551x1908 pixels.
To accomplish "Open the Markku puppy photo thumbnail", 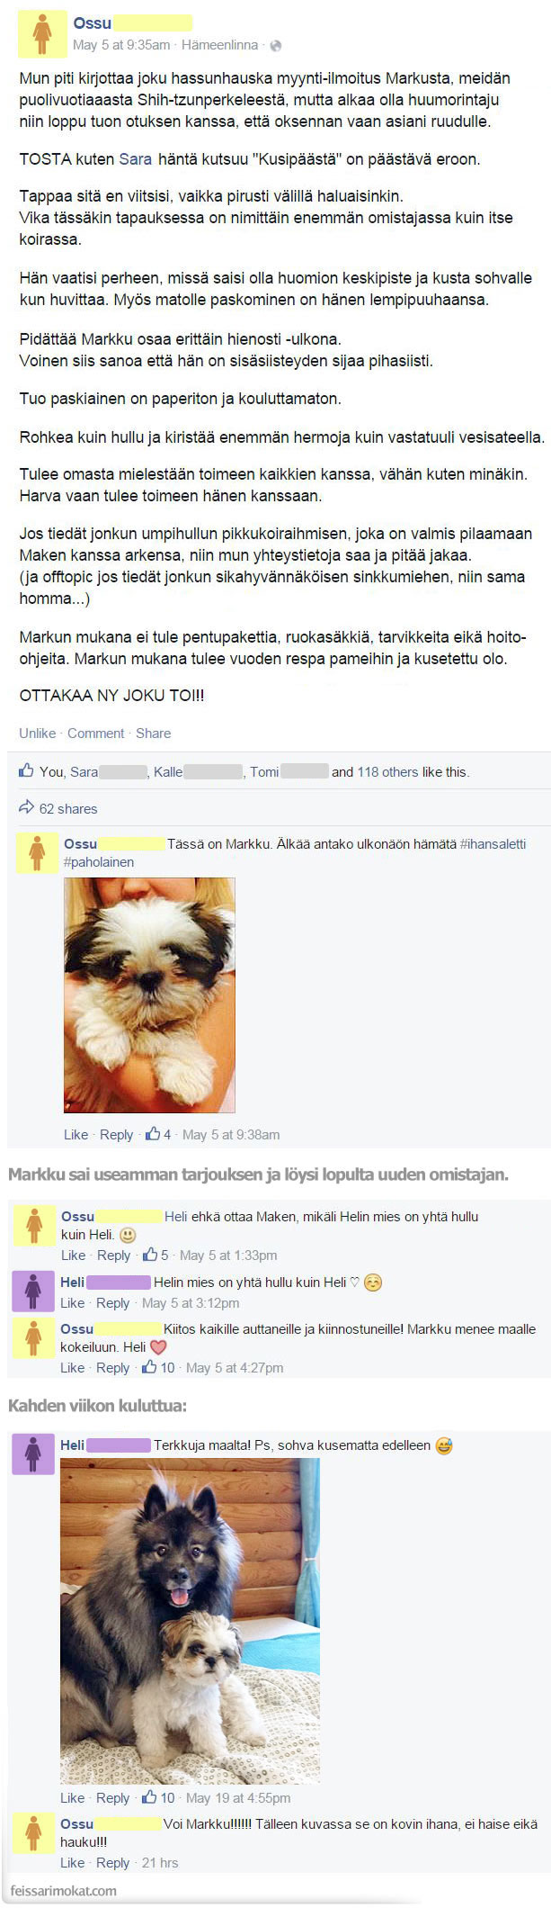I will pyautogui.click(x=149, y=994).
